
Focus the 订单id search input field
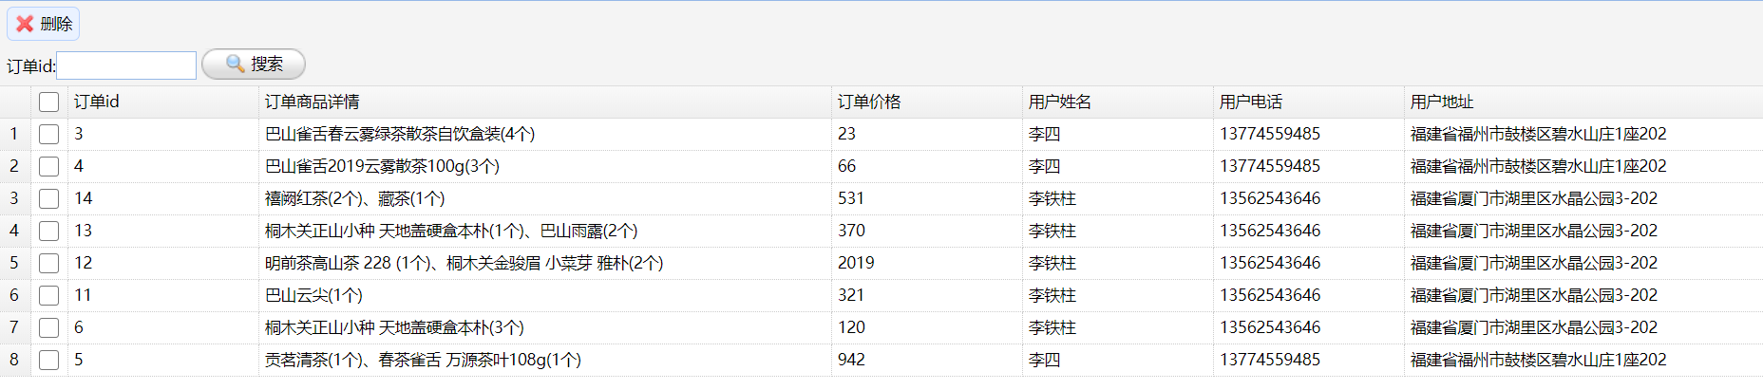pos(126,65)
